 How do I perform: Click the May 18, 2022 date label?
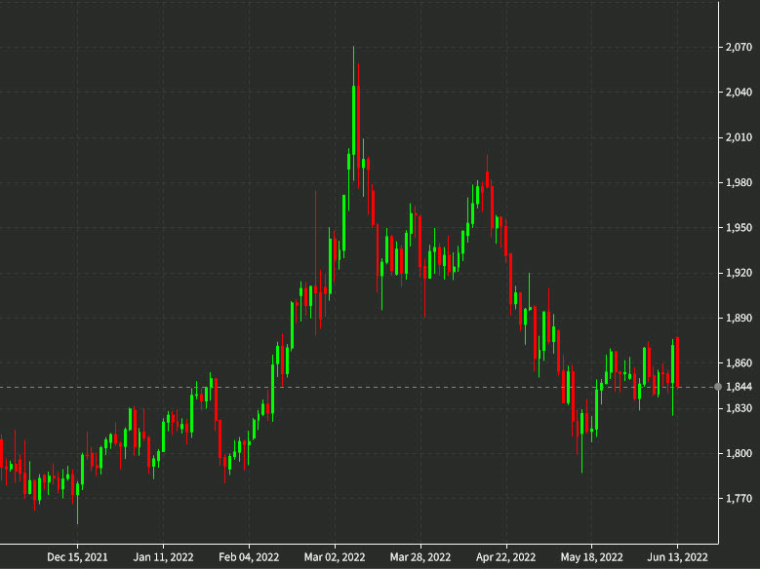(x=592, y=557)
